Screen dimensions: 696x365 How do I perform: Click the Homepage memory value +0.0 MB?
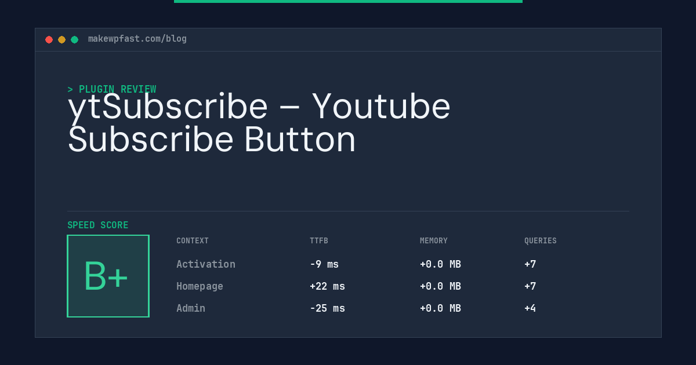[440, 286]
